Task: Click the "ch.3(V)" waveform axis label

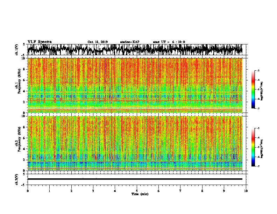Action: click(16, 179)
